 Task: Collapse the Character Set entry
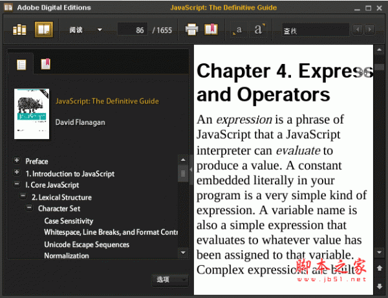[29, 208]
